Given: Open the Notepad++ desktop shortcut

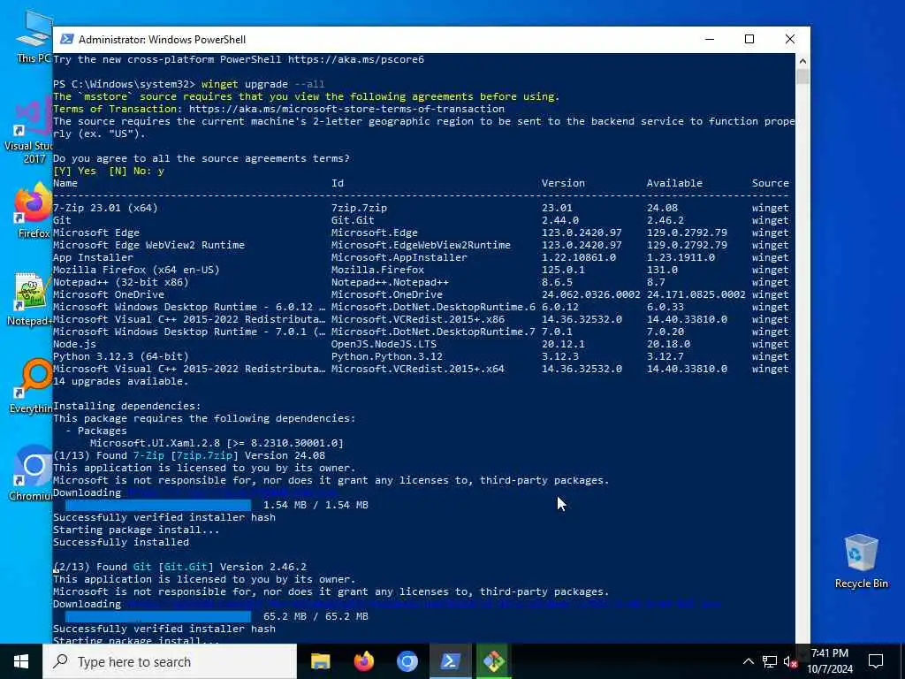Looking at the screenshot, I should tap(29, 299).
